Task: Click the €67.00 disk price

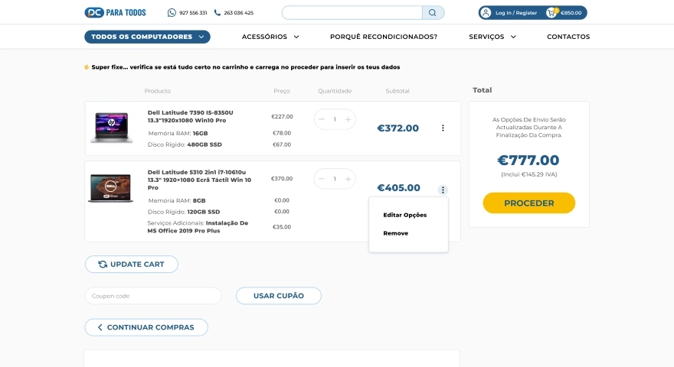Action: pyautogui.click(x=282, y=145)
